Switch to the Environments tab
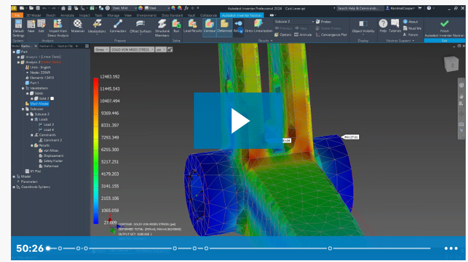 (x=146, y=15)
